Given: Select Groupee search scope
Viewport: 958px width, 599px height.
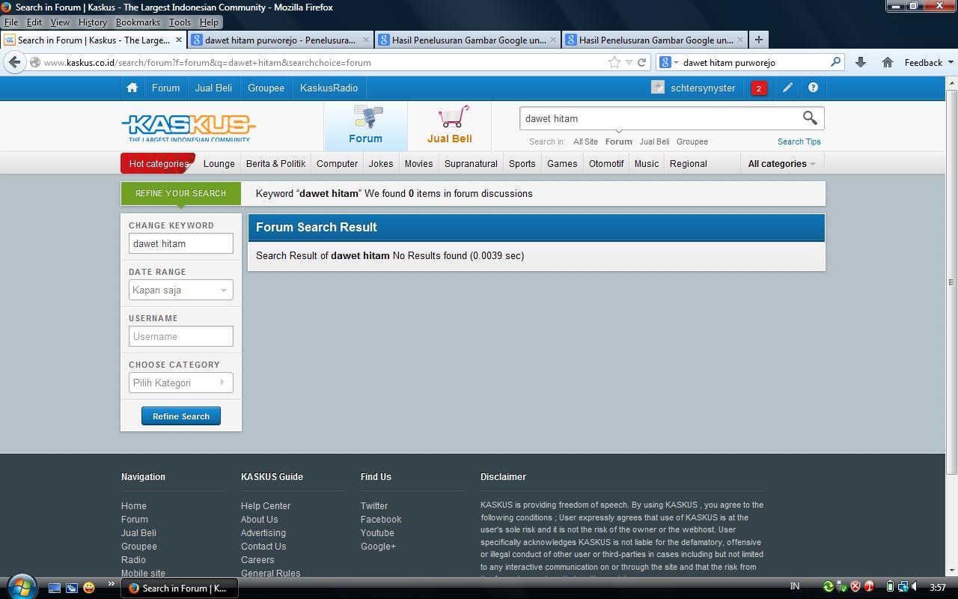Looking at the screenshot, I should tap(692, 142).
